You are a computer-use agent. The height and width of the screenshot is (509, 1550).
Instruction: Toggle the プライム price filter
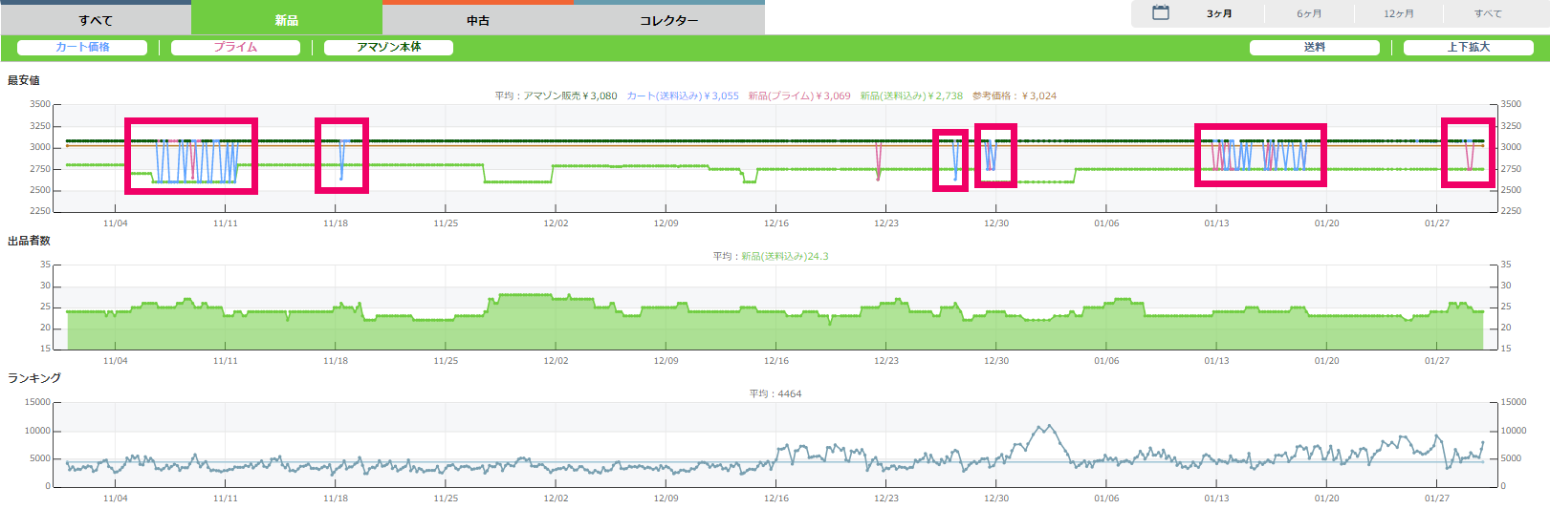tap(235, 47)
